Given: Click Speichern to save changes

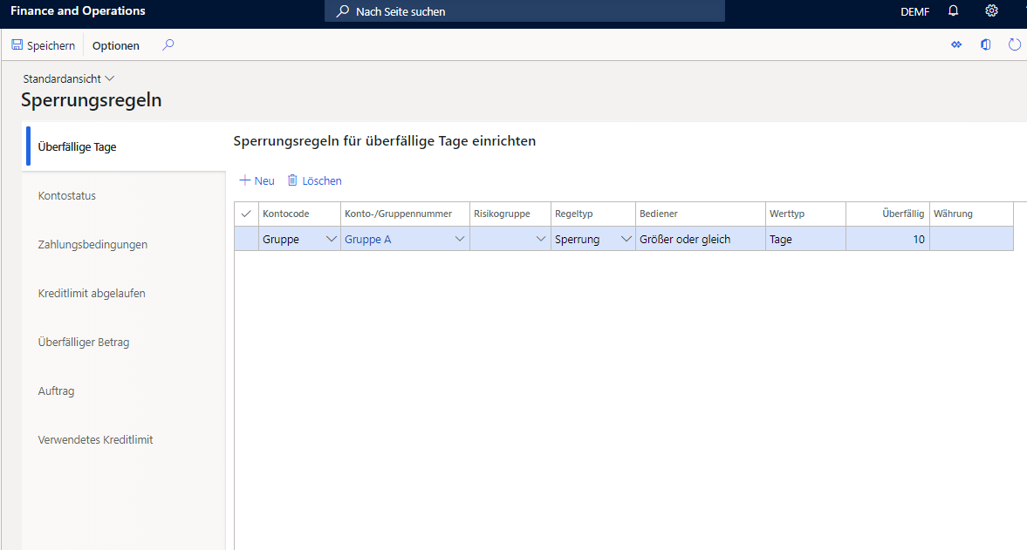Looking at the screenshot, I should tap(43, 44).
